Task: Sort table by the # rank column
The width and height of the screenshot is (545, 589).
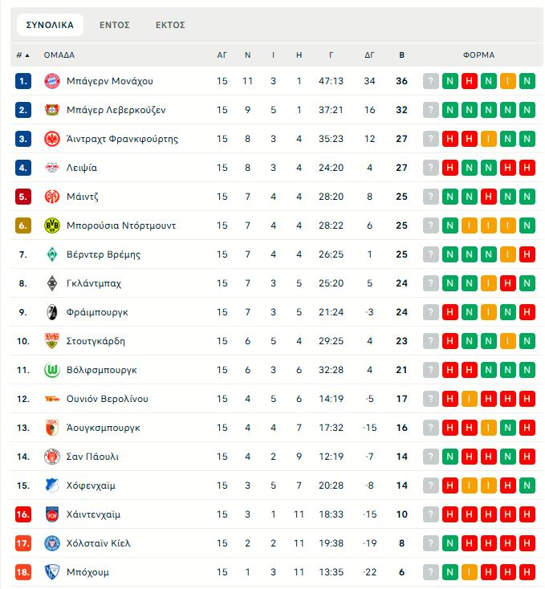Action: coord(22,55)
